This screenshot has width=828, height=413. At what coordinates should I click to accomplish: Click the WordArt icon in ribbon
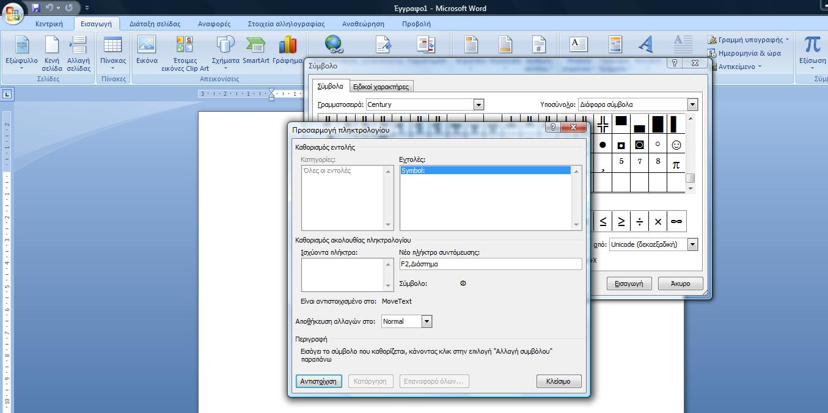[x=646, y=45]
